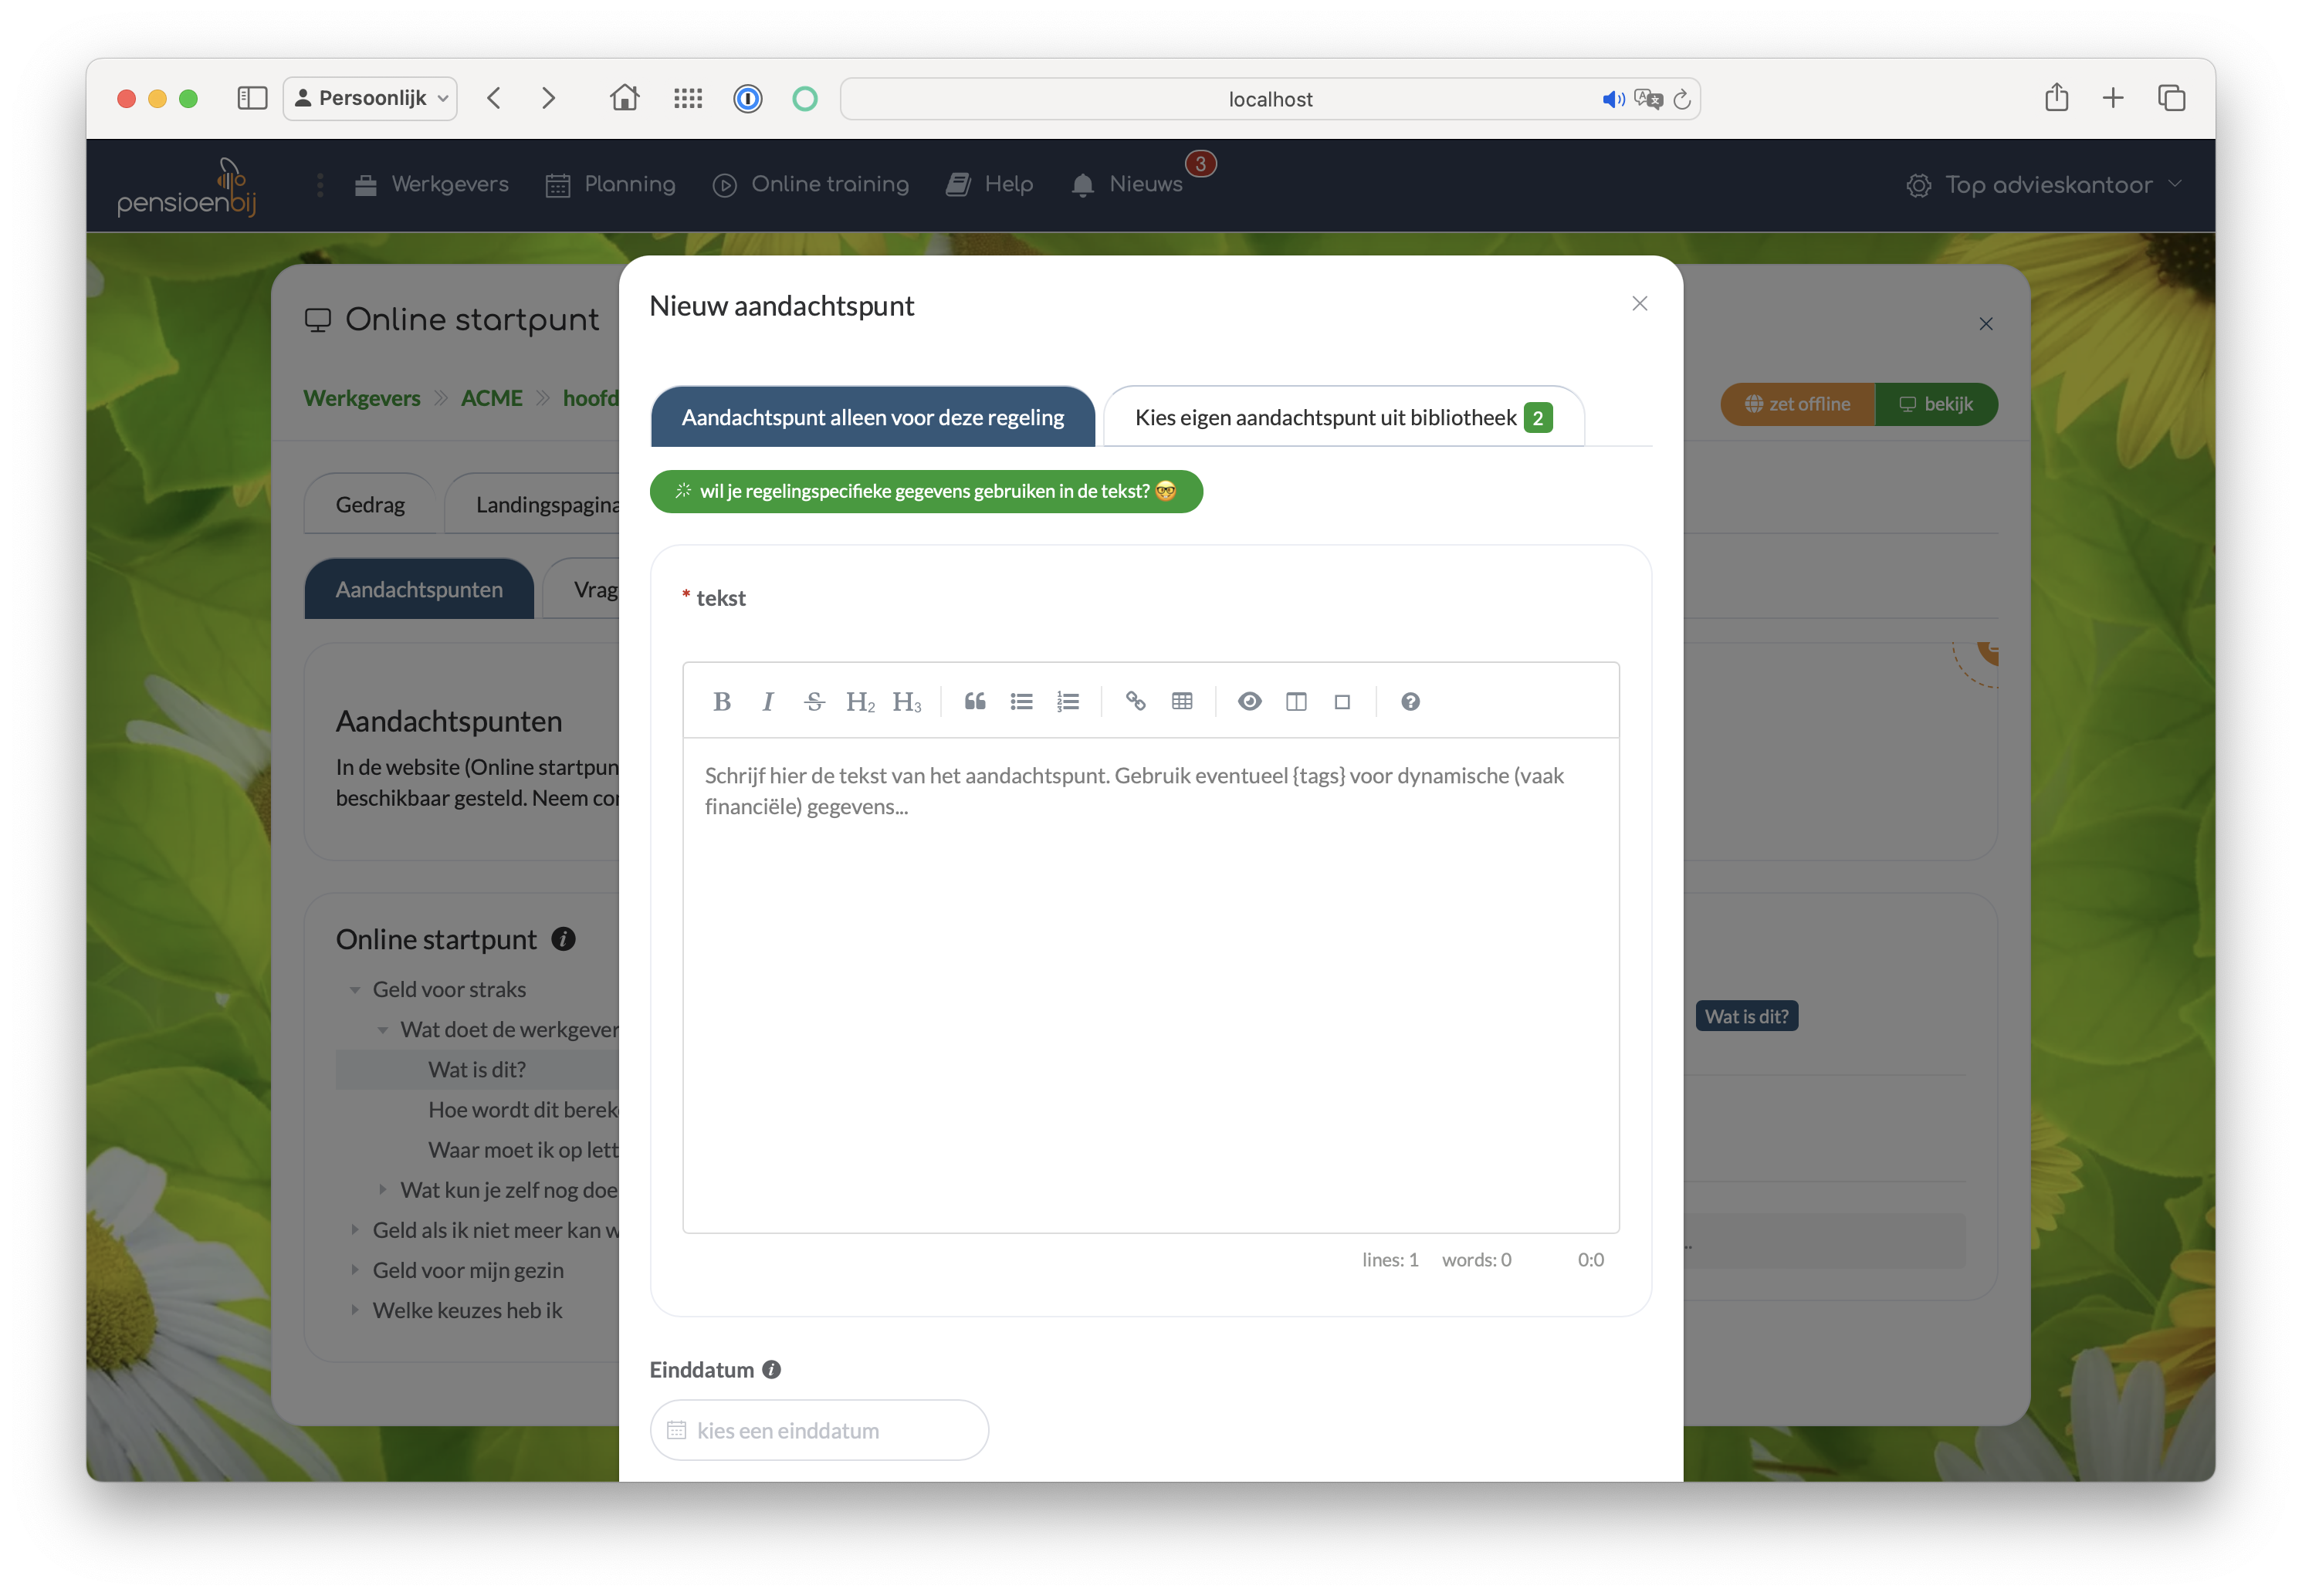Image resolution: width=2302 pixels, height=1596 pixels.
Task: Click the zet offline button
Action: tap(1797, 404)
